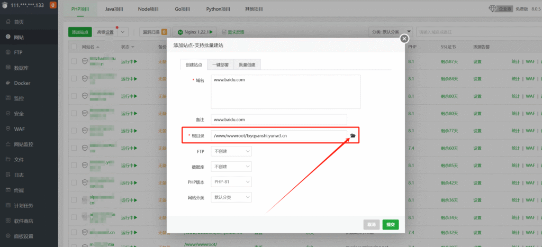Open the 分类: 默认分类 filter dropdown

tap(391, 32)
